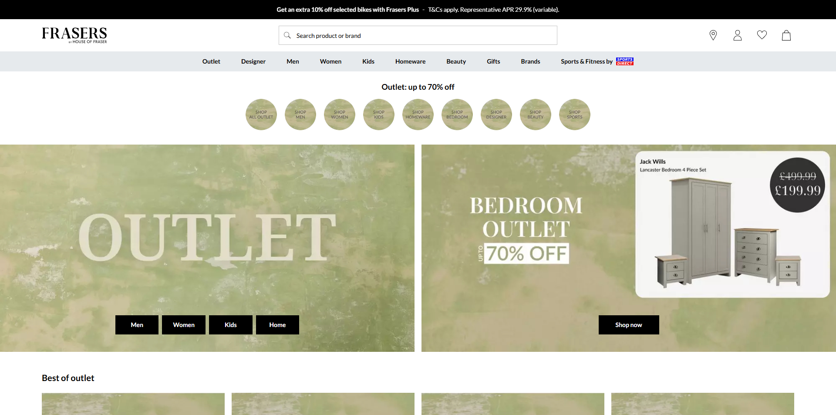Click the search magnifier icon

tap(287, 35)
